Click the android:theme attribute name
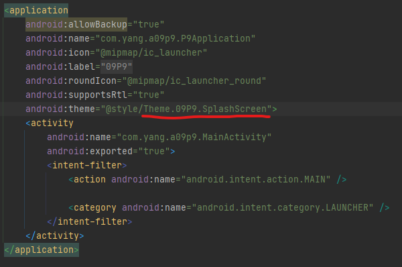This screenshot has width=402, height=267. [x=60, y=109]
